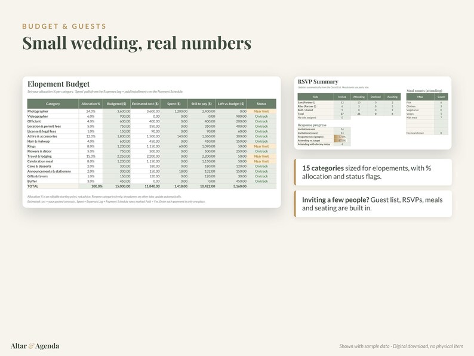Click the '15 categories' callout card
The height and width of the screenshot is (356, 474).
(x=373, y=172)
